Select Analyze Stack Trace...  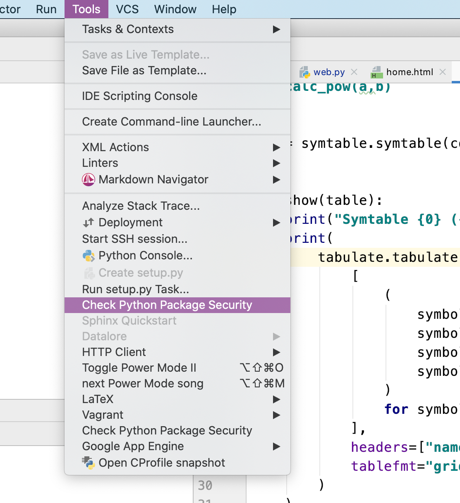click(x=177, y=206)
